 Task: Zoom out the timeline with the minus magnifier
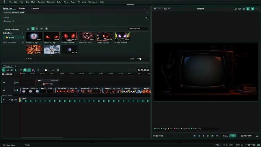(39, 70)
